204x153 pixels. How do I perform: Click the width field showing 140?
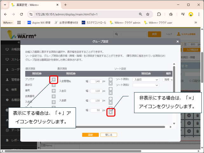[x=96, y=81]
